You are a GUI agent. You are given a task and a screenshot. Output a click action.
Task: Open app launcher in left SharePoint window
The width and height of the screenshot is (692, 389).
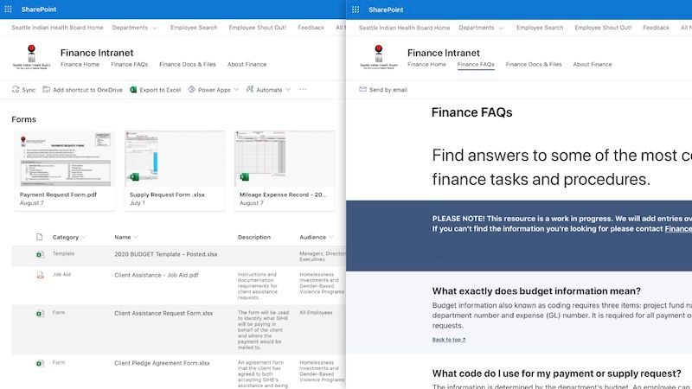pos(8,10)
